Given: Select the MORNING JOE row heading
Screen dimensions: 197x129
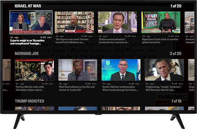Looking at the screenshot, I should click(x=27, y=53).
